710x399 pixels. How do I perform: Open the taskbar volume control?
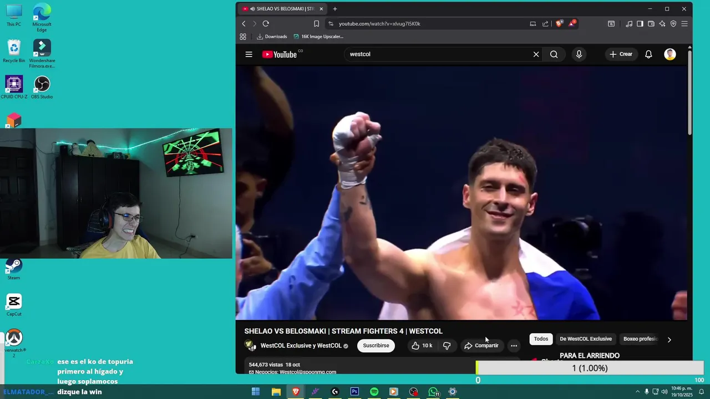pyautogui.click(x=665, y=392)
